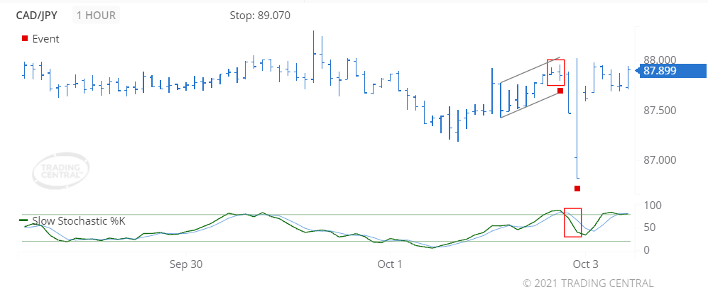Click the green Slow Stochastic %K legend line
Viewport: 708px width, 292px height.
click(x=25, y=220)
